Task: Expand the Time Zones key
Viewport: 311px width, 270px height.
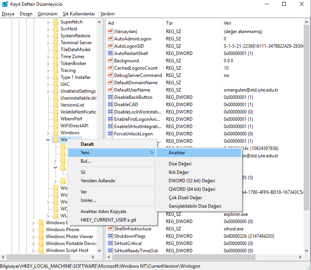Action: (x=48, y=57)
